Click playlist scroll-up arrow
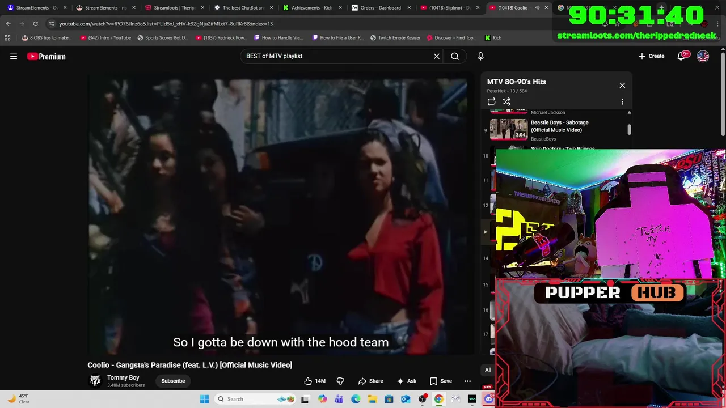 (629, 113)
